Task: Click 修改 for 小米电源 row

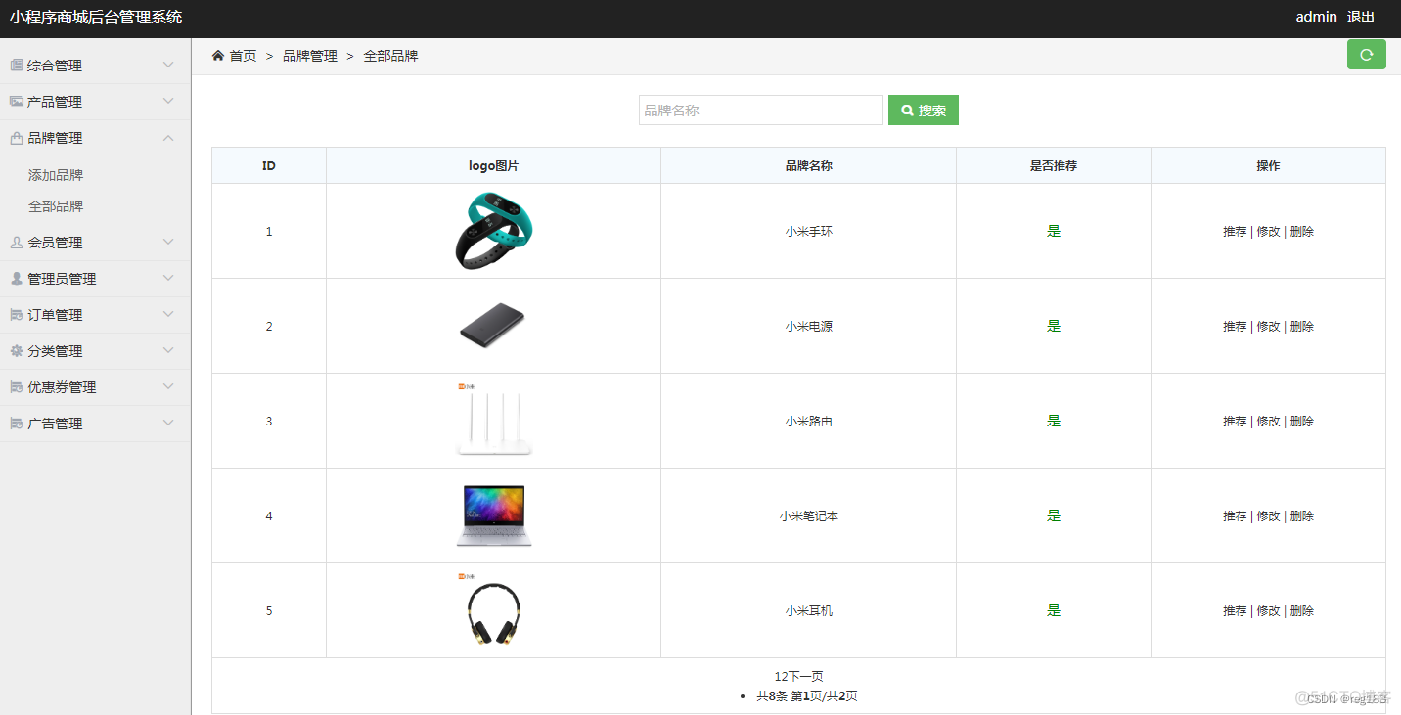Action: point(1268,327)
